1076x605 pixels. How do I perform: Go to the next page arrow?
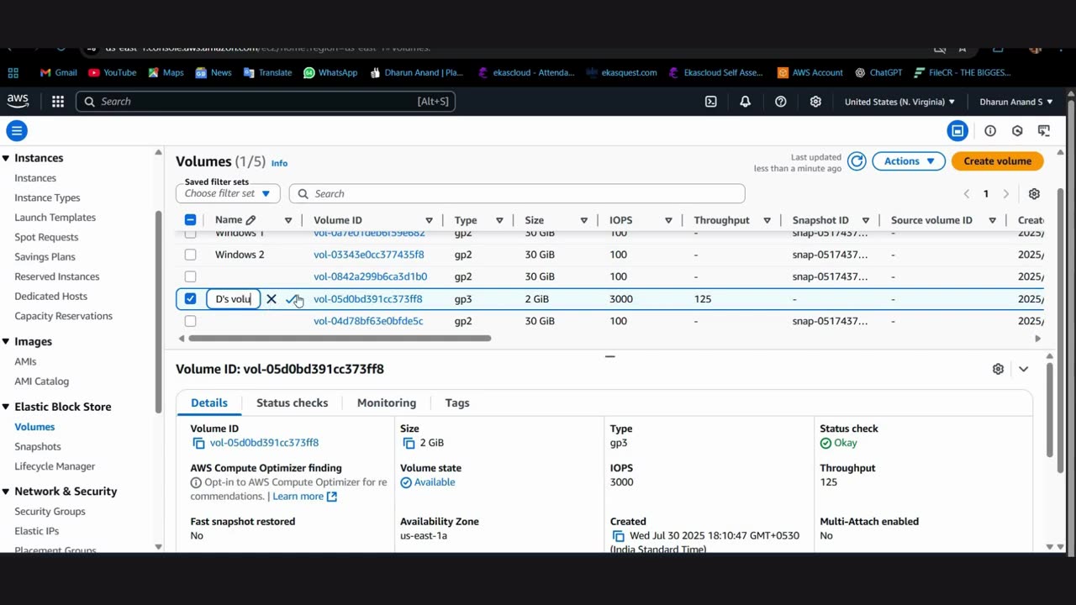(1005, 194)
